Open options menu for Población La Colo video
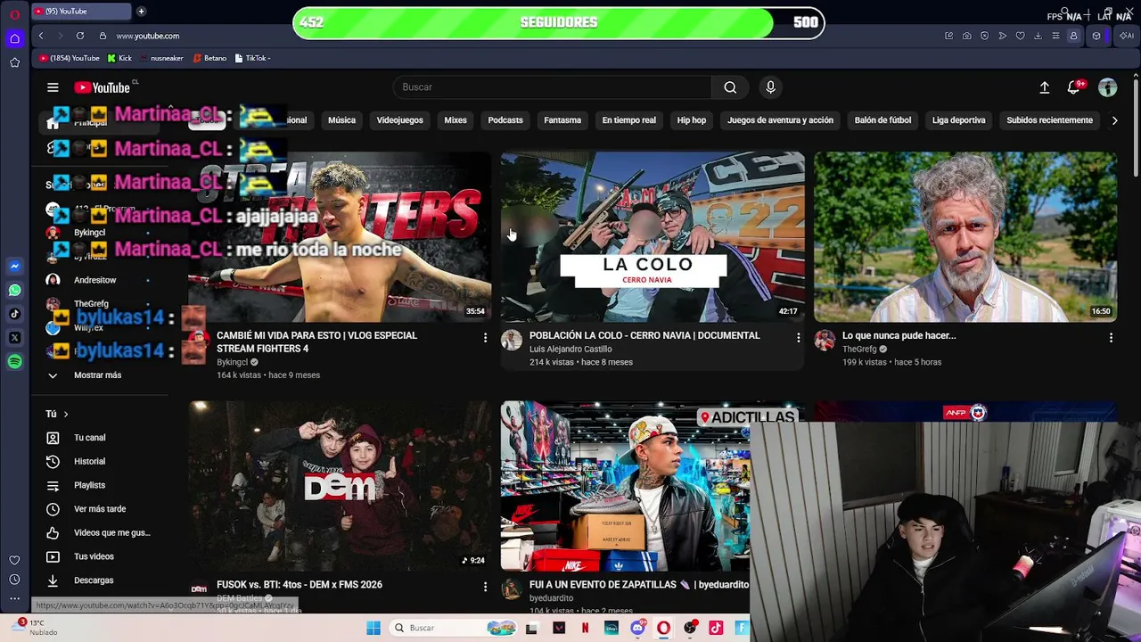The image size is (1141, 642). 798,338
